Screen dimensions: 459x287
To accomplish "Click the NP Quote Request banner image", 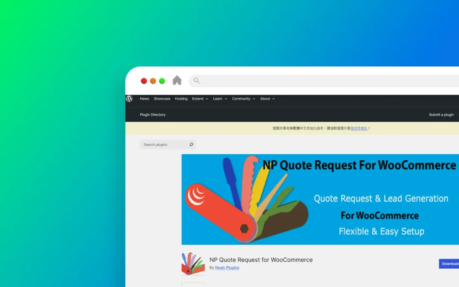I will [x=320, y=199].
